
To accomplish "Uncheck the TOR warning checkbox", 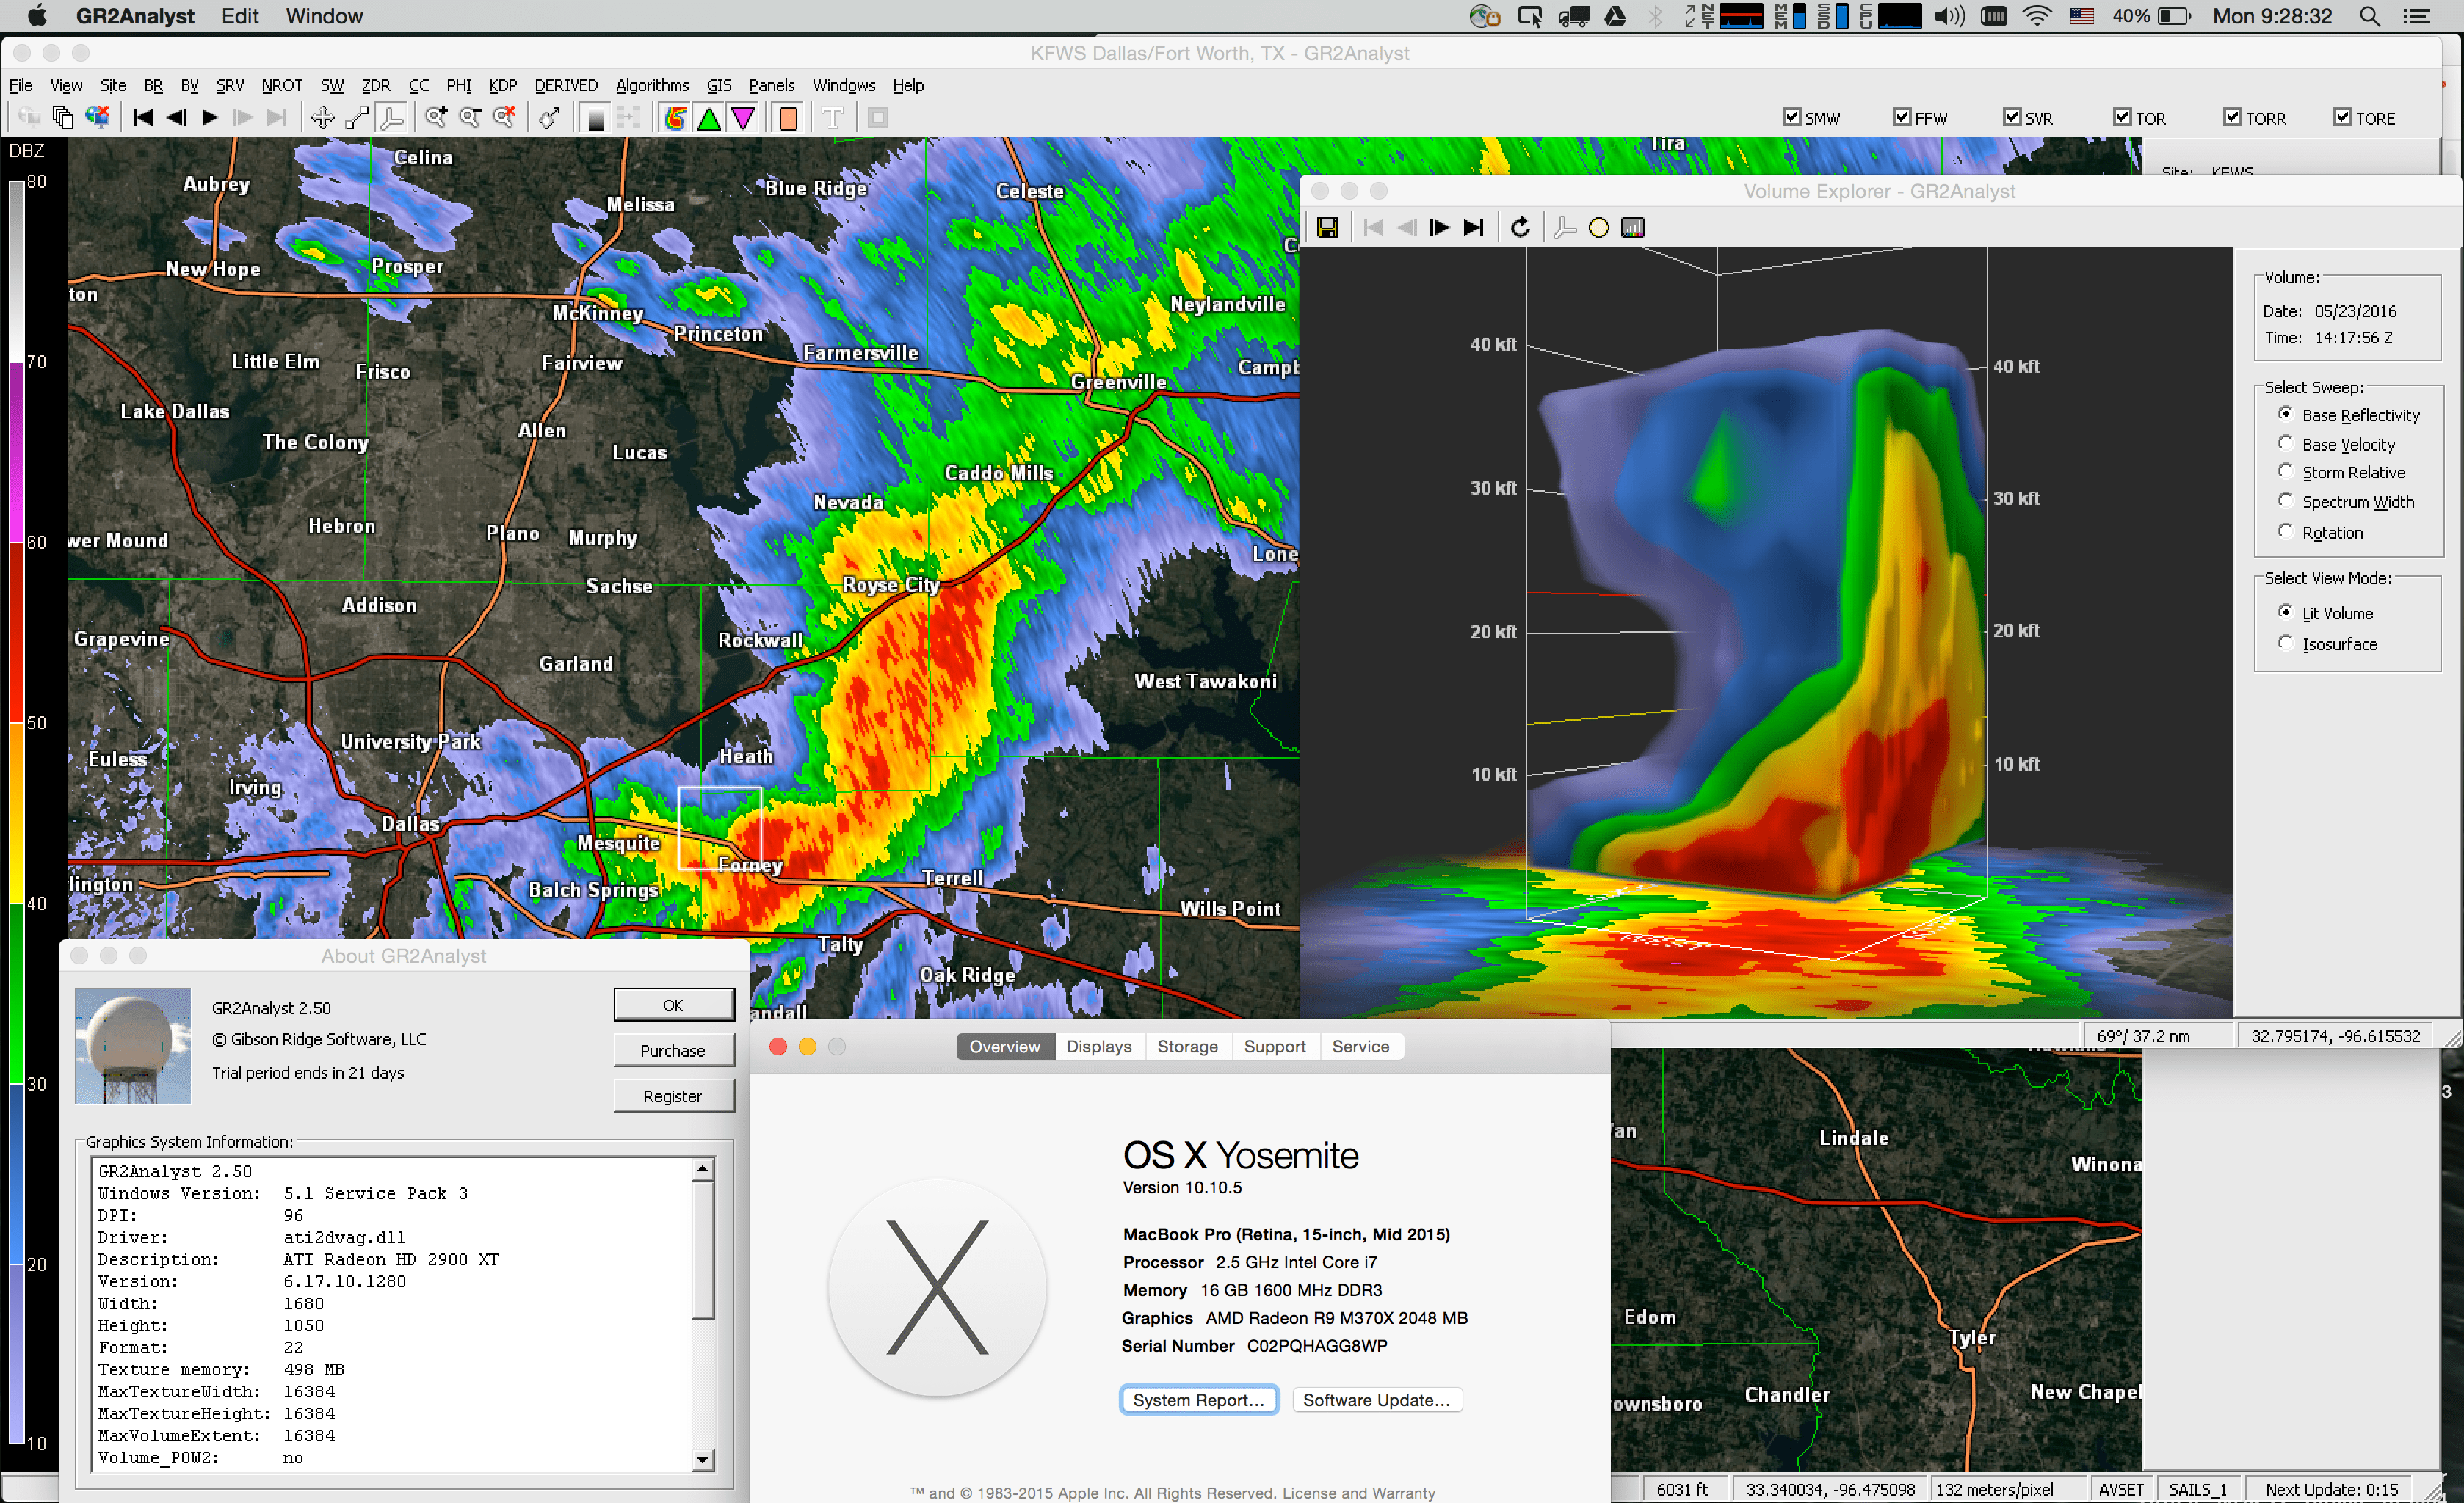I will [2122, 117].
